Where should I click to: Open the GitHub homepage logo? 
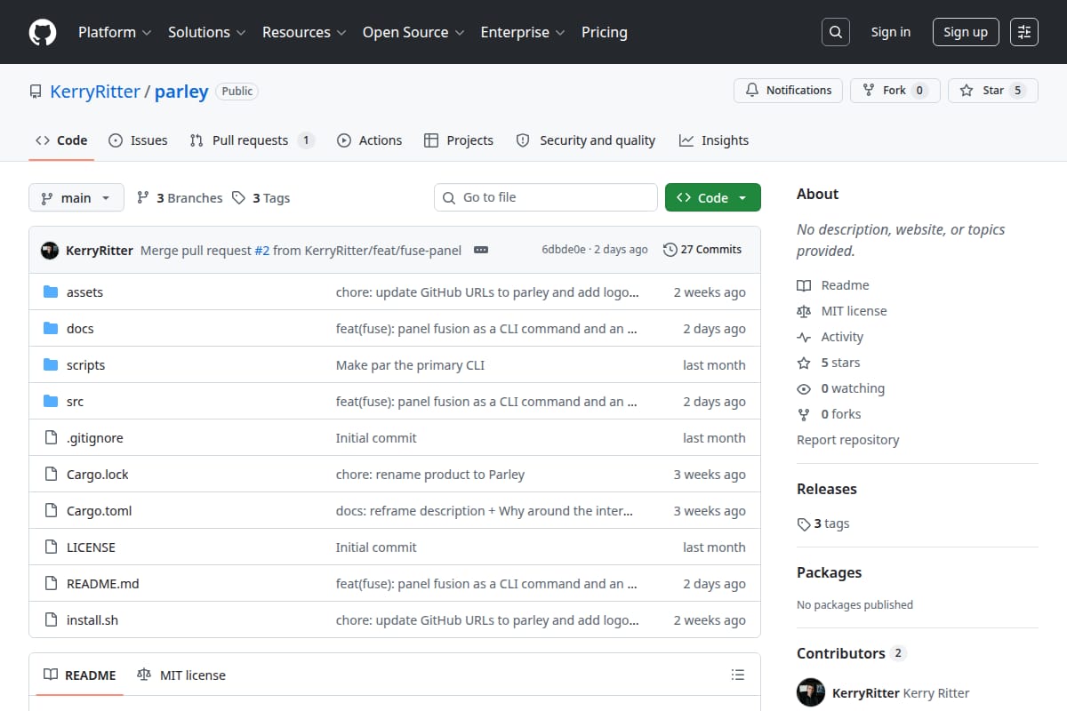[x=43, y=32]
